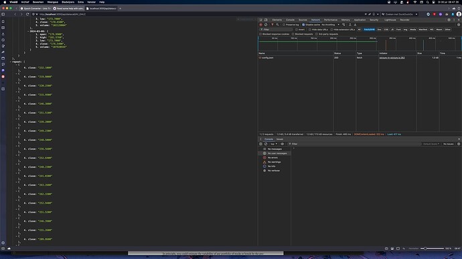Open the console top context dropdown
This screenshot has height=259, width=462.
coord(274,144)
